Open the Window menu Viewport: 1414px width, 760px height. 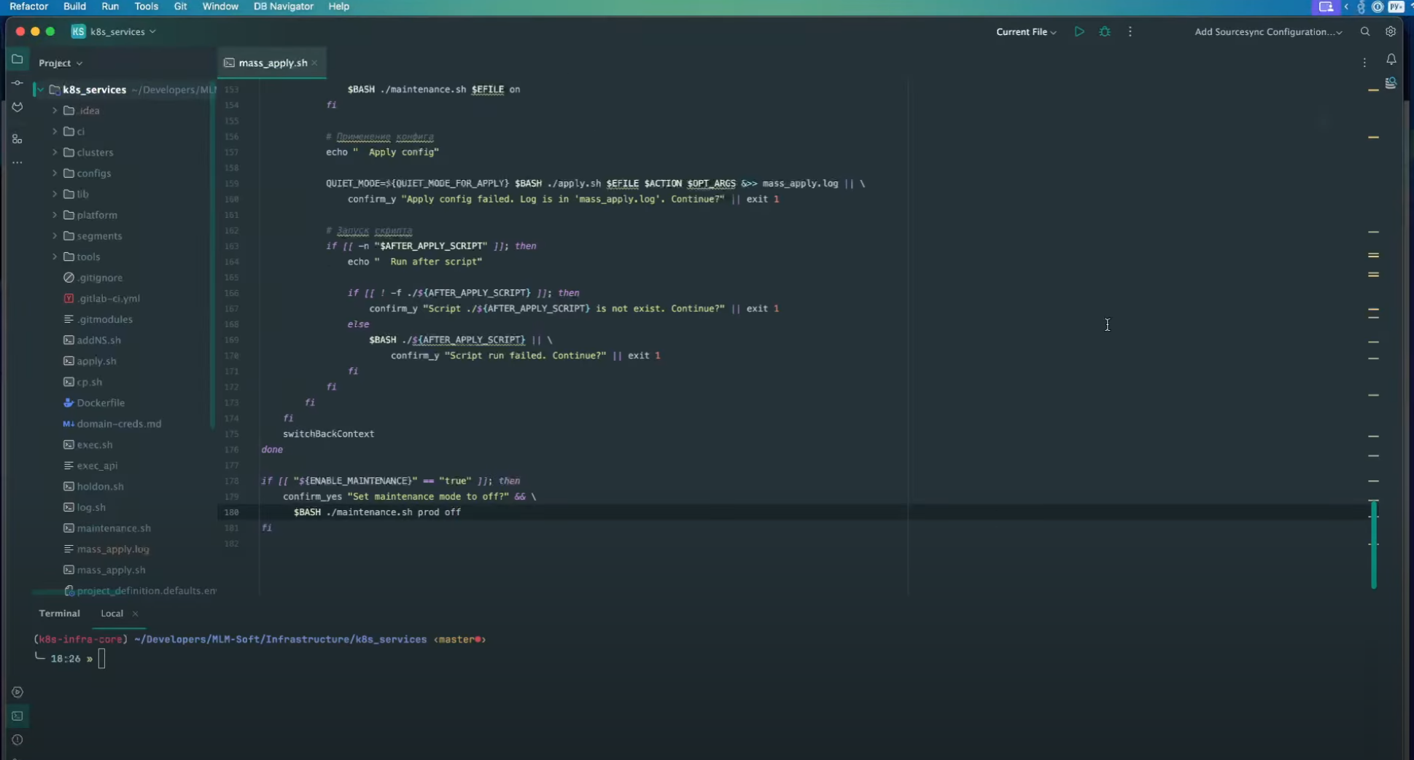tap(220, 7)
